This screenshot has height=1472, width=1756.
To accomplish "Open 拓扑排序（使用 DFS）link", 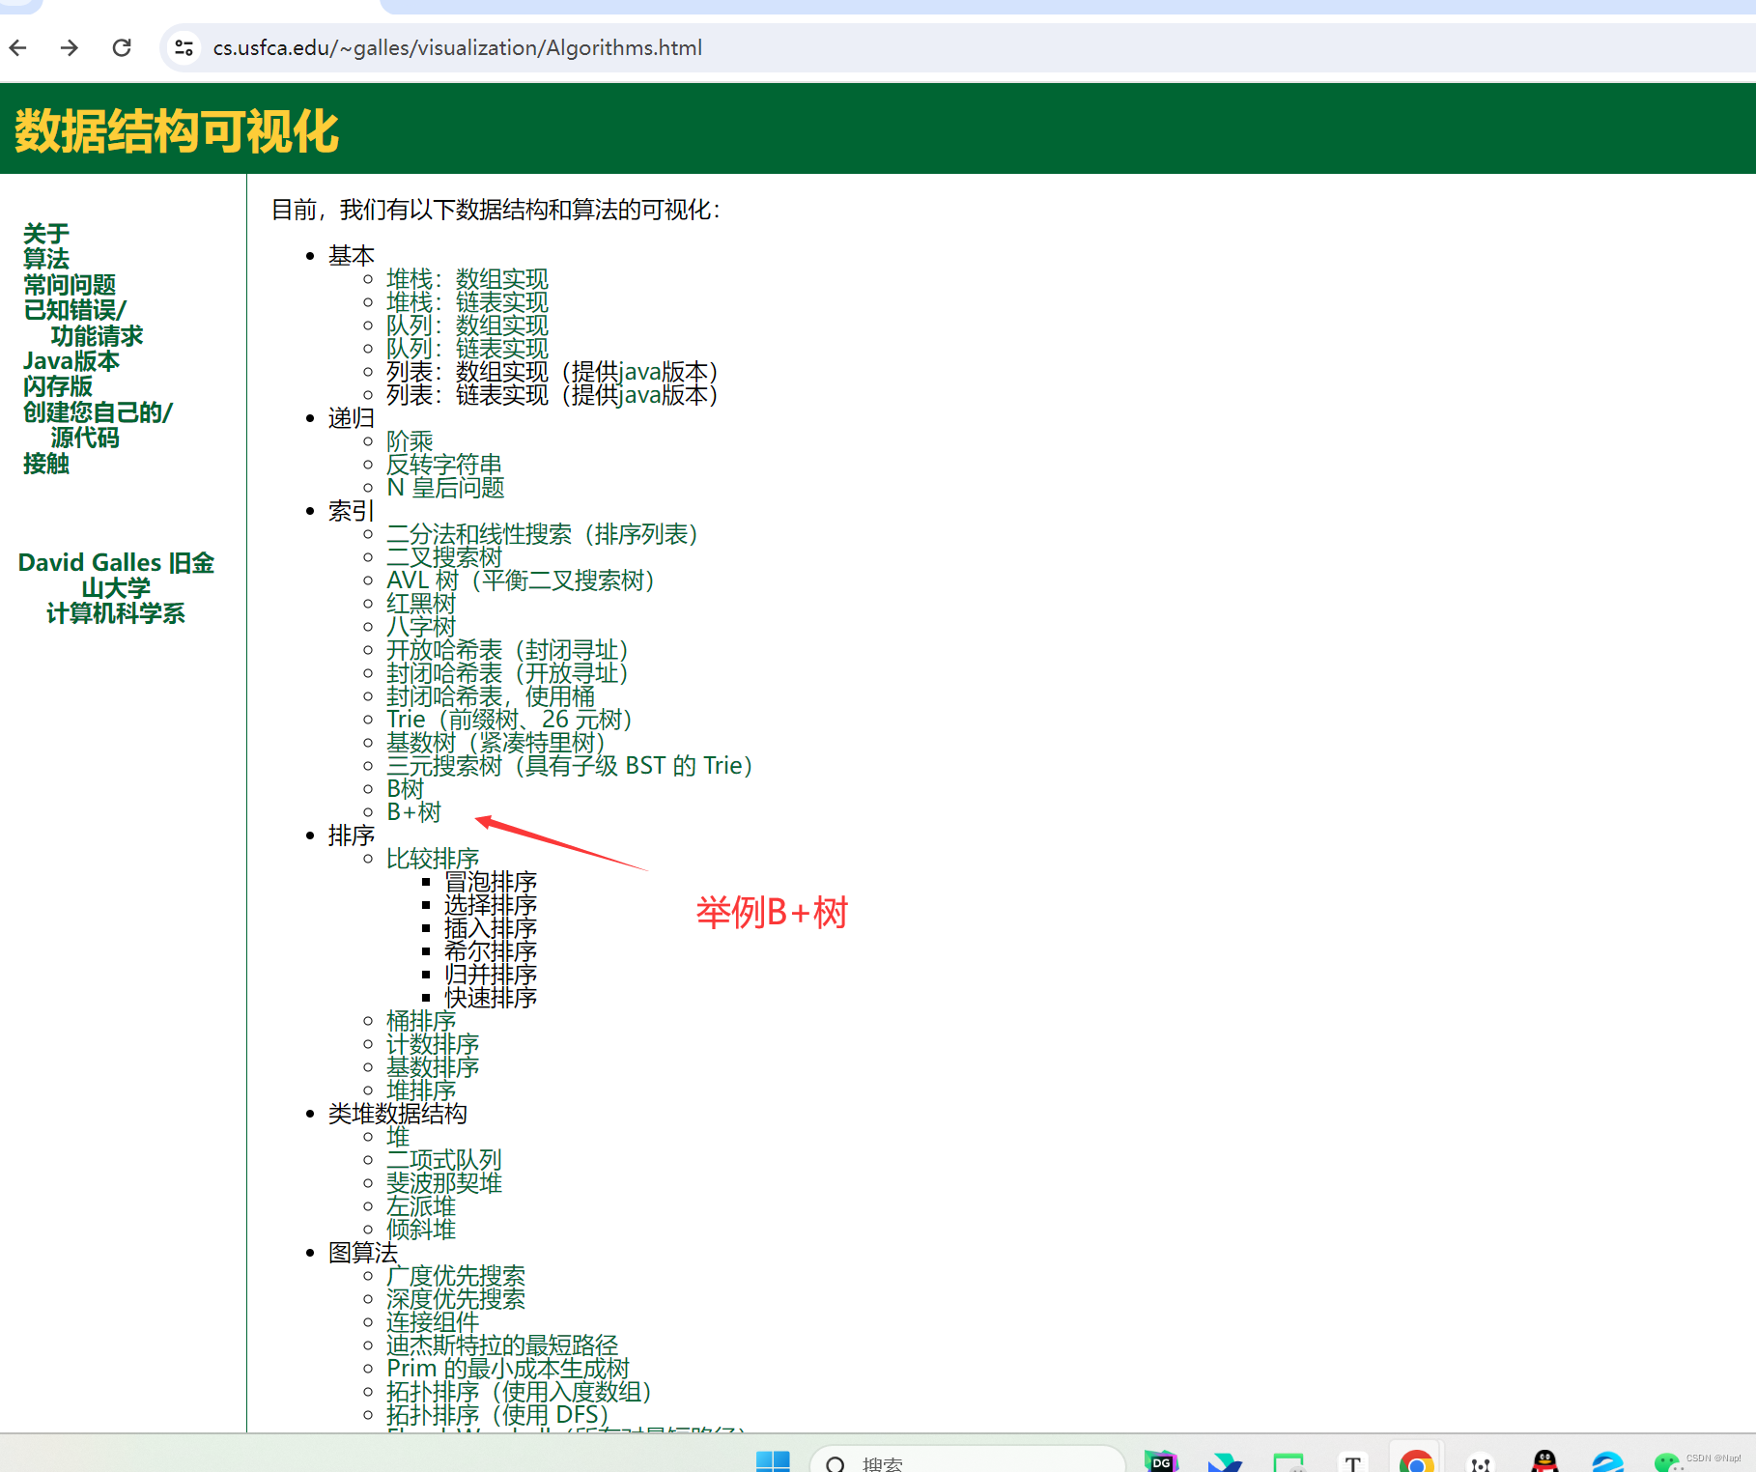I will point(497,1415).
